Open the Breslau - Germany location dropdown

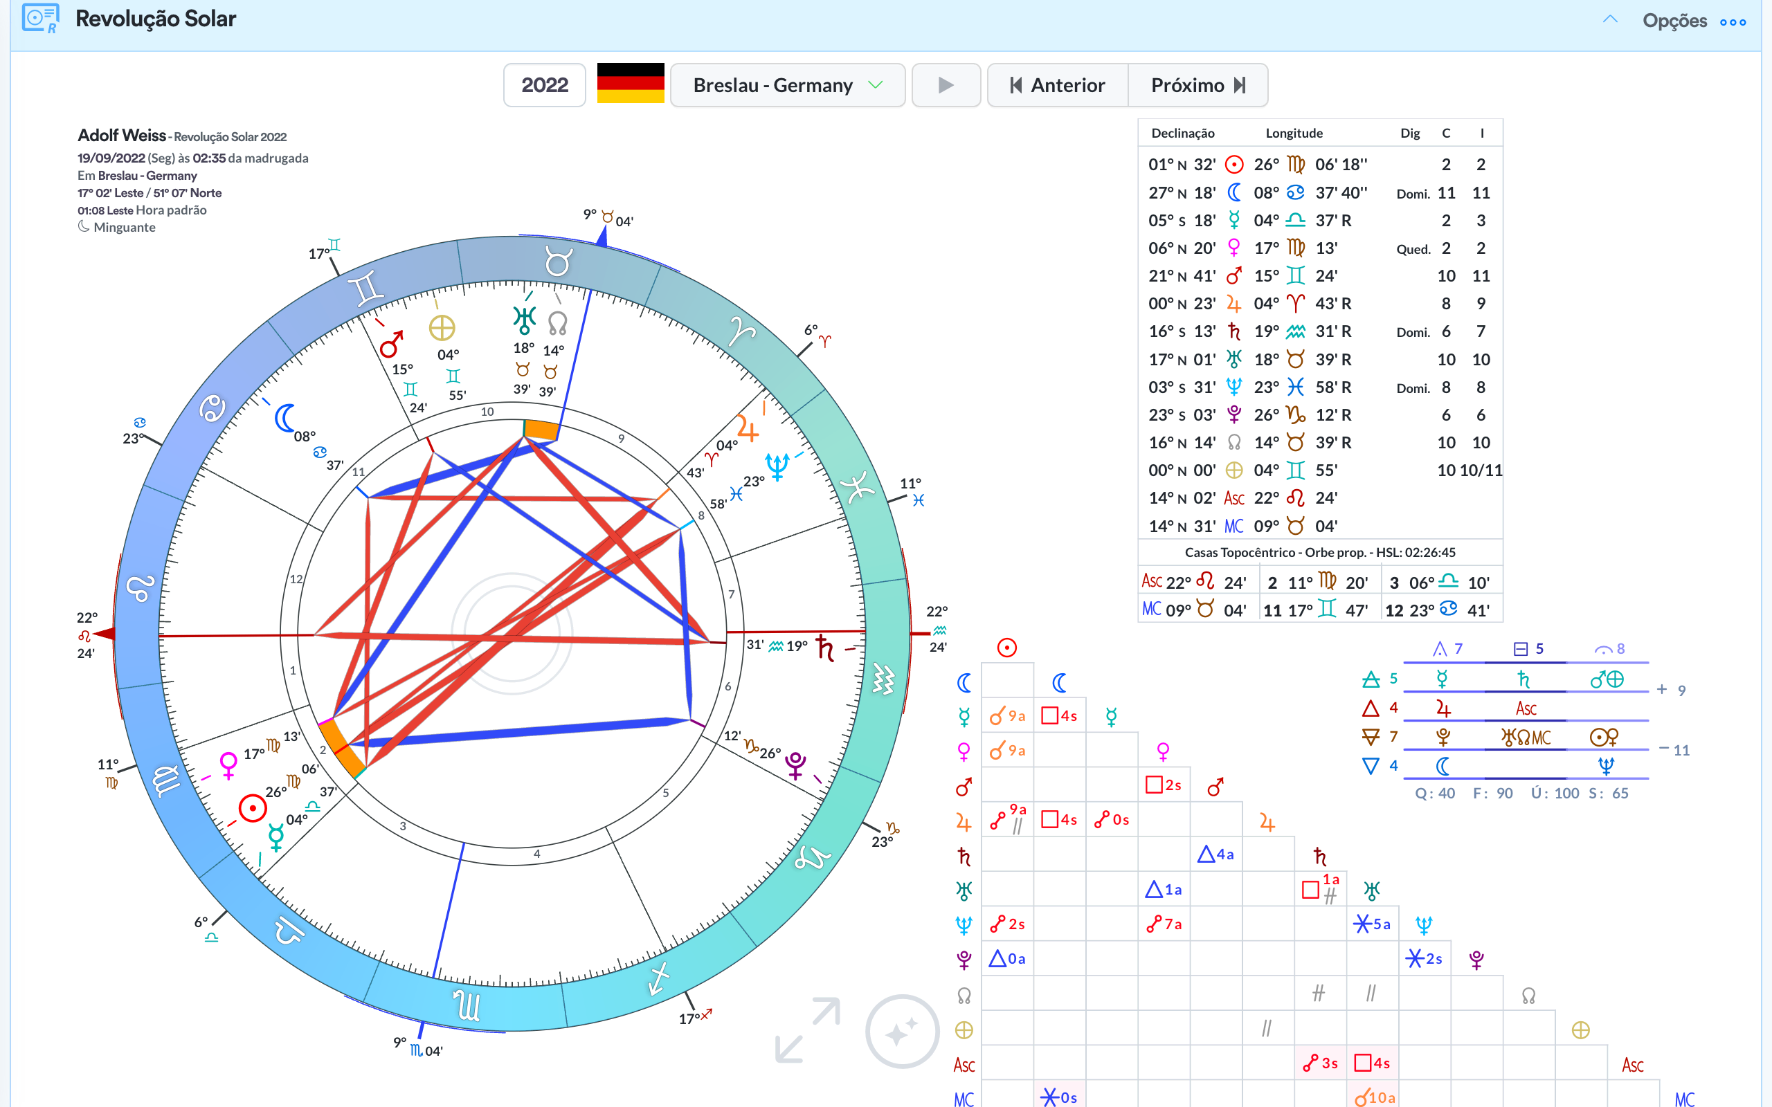click(787, 85)
